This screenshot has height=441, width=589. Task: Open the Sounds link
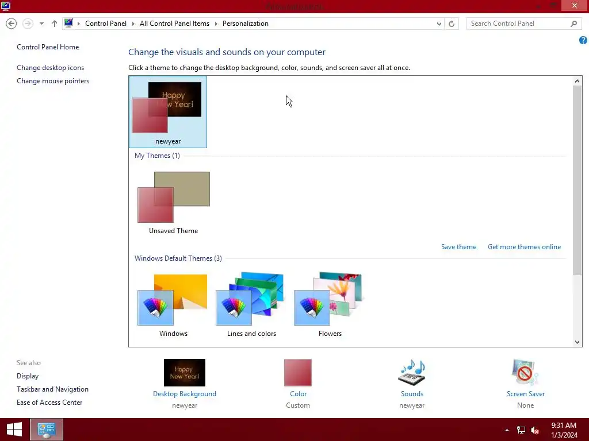(x=412, y=394)
